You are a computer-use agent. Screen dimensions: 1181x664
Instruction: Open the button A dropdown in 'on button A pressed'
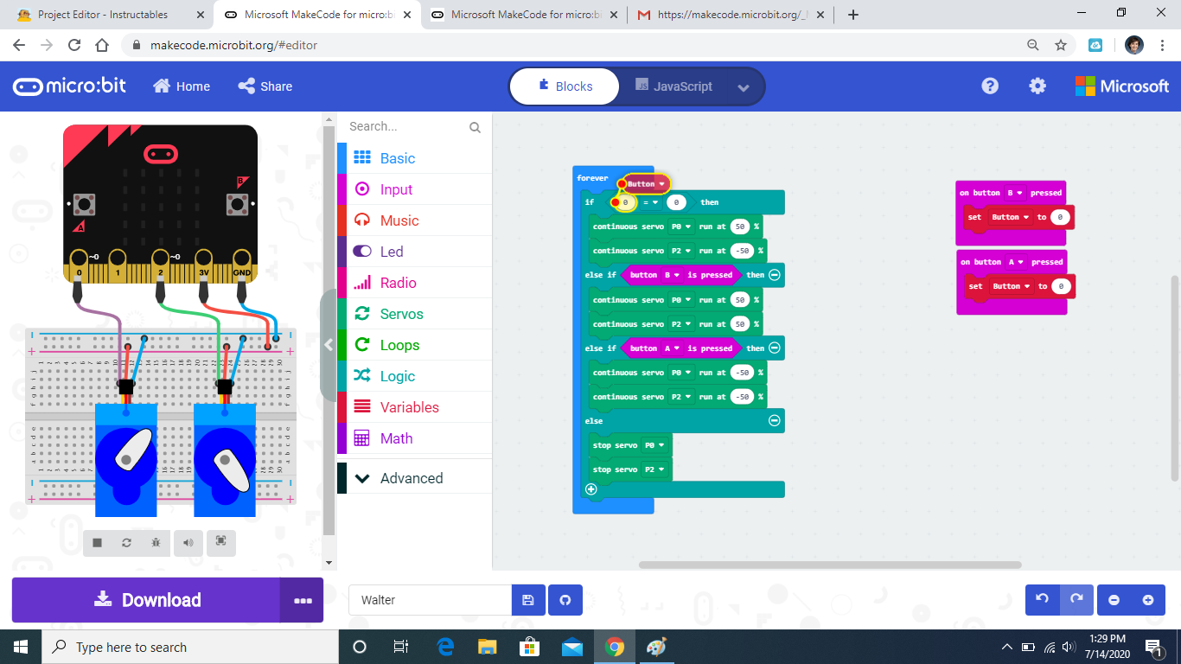[x=1015, y=262]
